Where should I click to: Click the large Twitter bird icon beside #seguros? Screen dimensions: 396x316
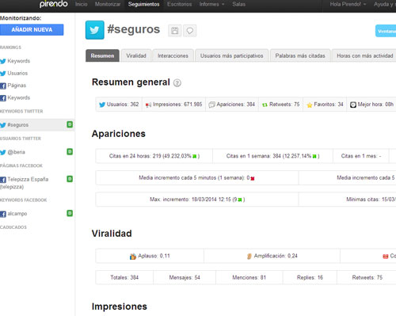click(x=95, y=30)
